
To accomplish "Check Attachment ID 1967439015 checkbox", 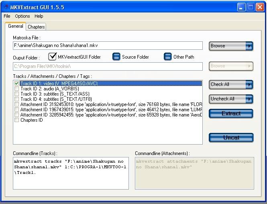I will 16,110.
